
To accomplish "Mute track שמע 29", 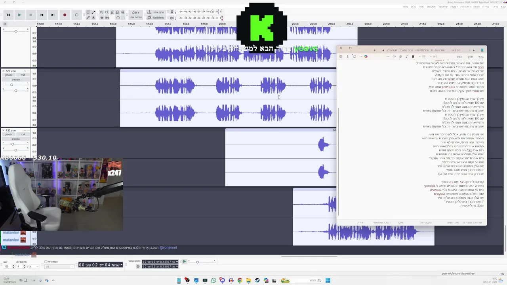I will 9,75.
